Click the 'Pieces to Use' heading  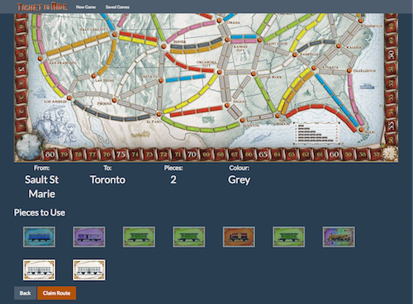pos(40,212)
